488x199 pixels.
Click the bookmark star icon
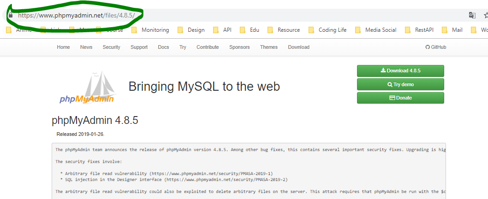pyautogui.click(x=485, y=15)
